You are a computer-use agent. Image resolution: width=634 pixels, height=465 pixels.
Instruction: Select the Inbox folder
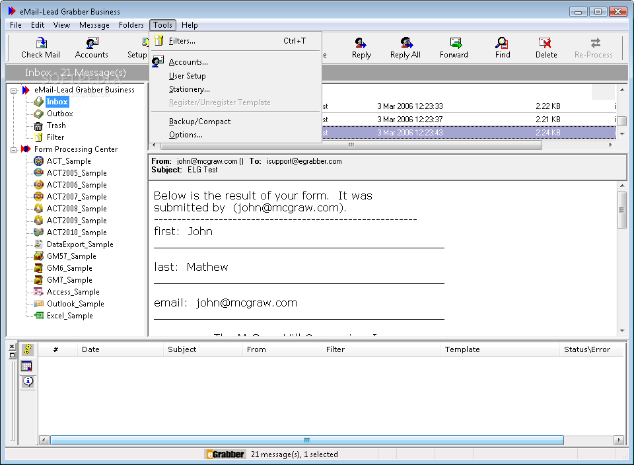(57, 102)
